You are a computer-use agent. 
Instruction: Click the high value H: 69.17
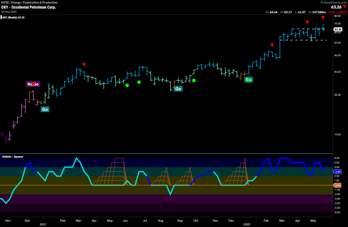(286, 12)
